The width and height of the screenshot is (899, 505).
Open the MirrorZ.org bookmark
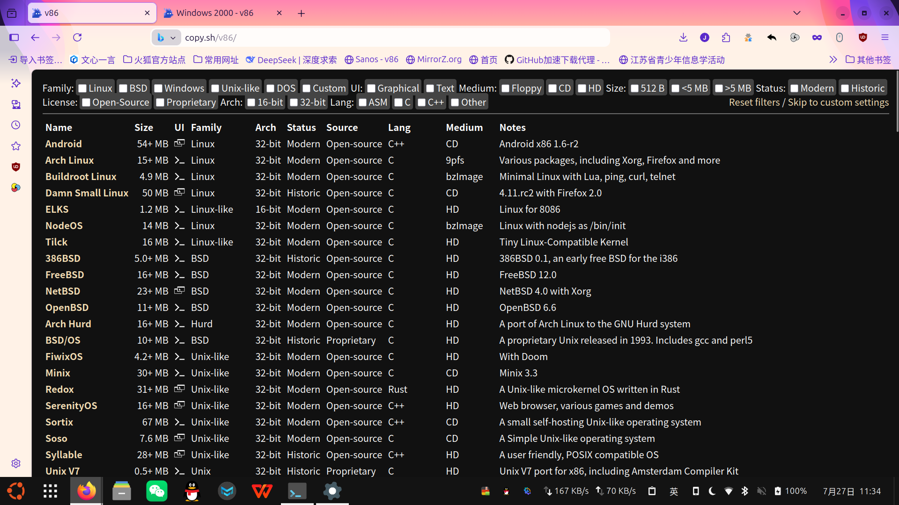(434, 59)
